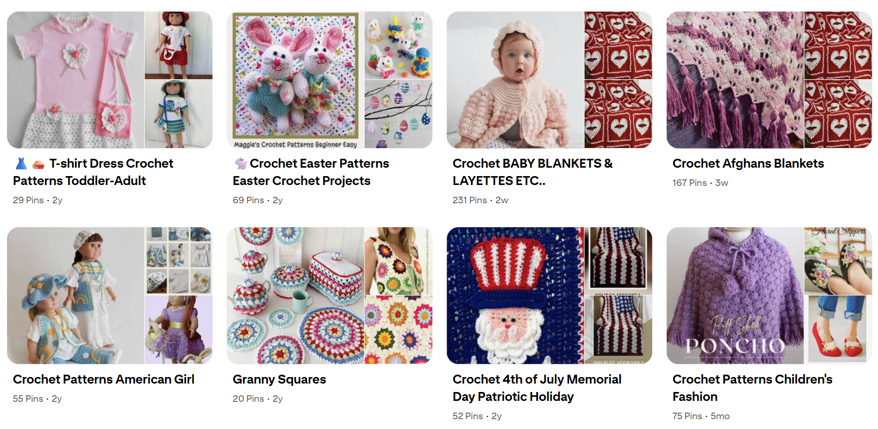Select the crochet Easter bunnies cover photo
Screen dimensions: 878x429
[295, 80]
